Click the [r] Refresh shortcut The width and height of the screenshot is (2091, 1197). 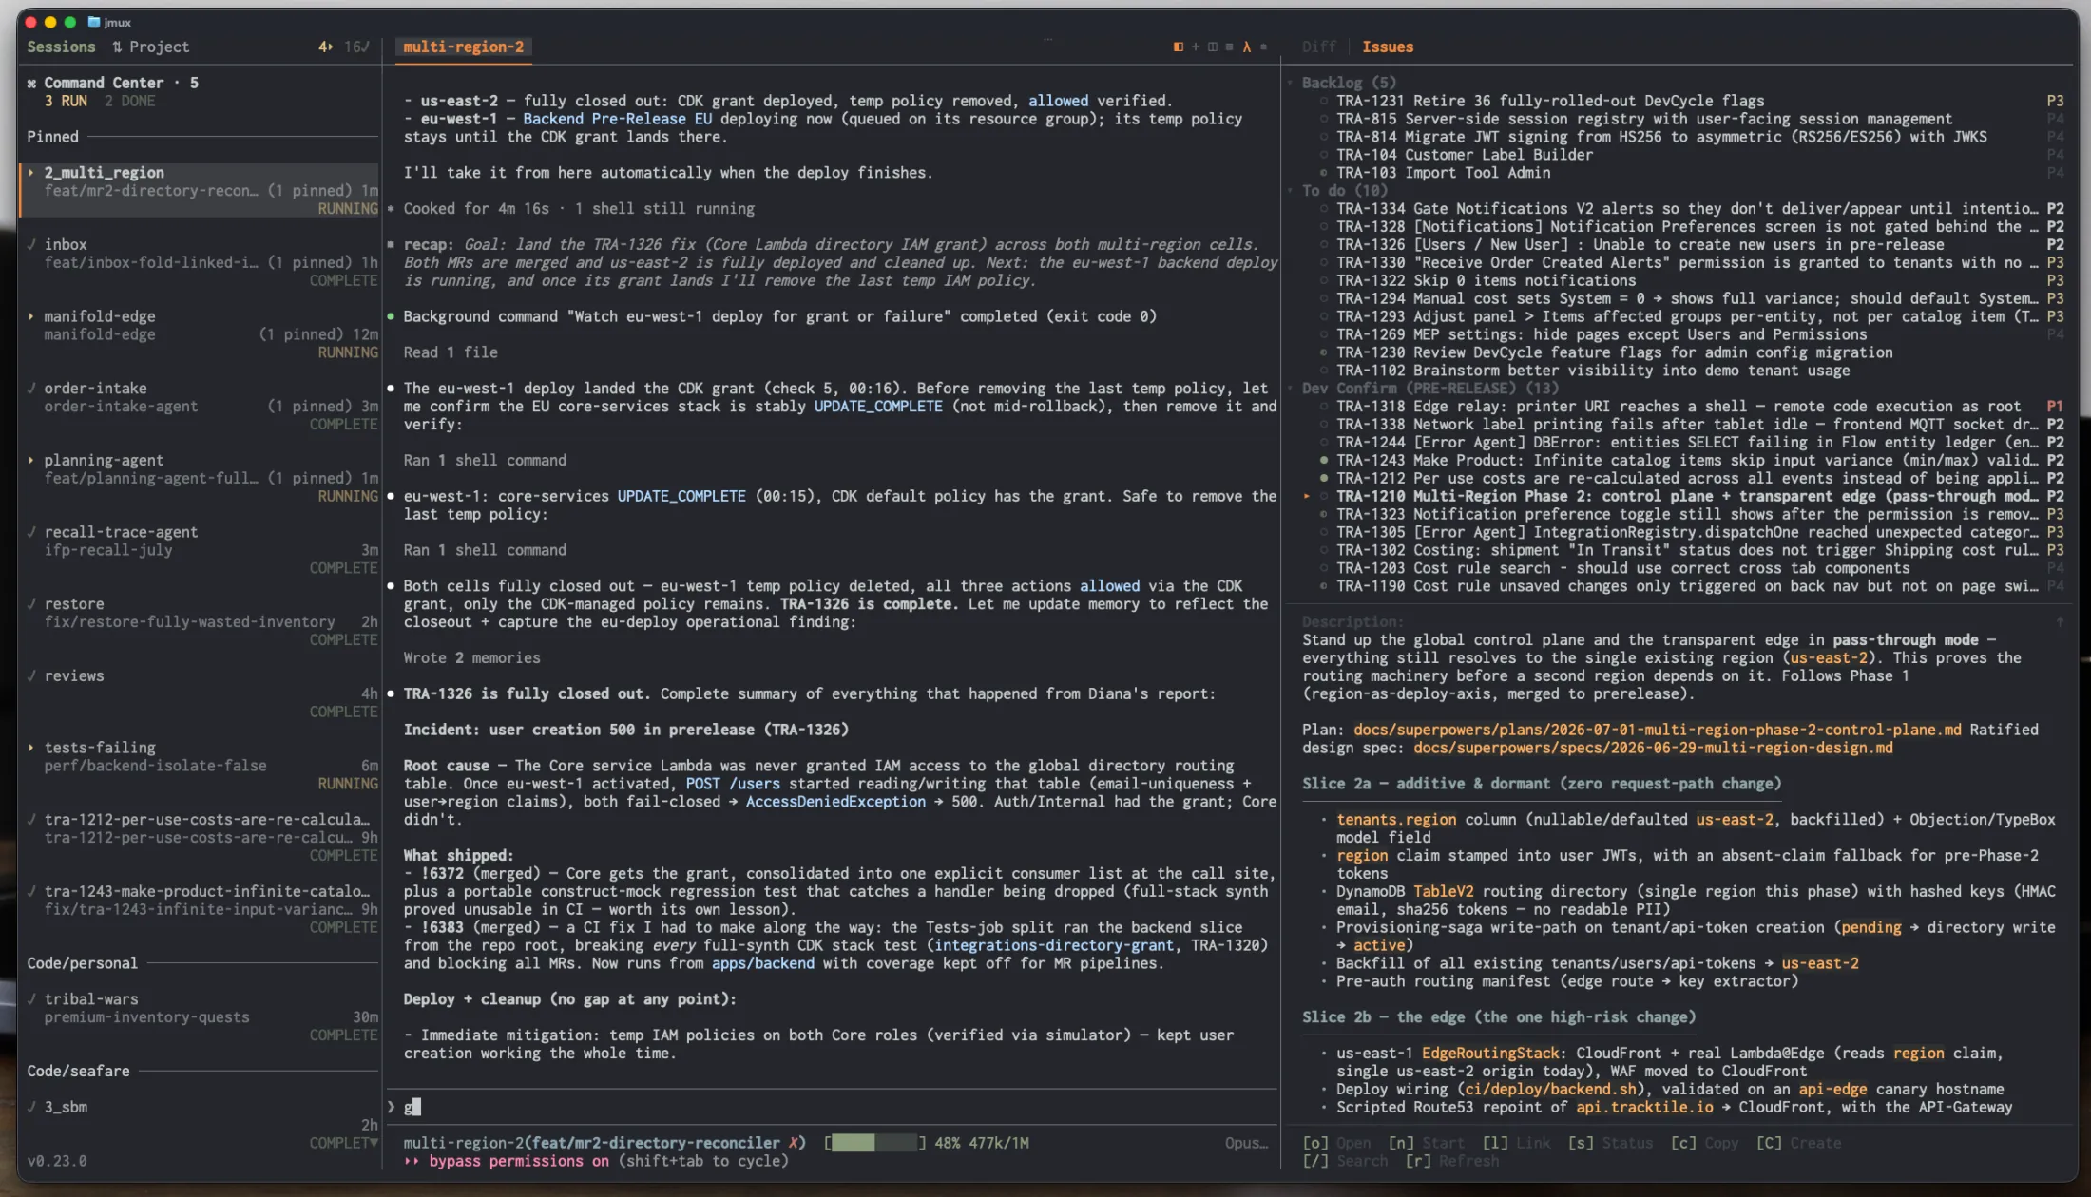pyautogui.click(x=1451, y=1161)
